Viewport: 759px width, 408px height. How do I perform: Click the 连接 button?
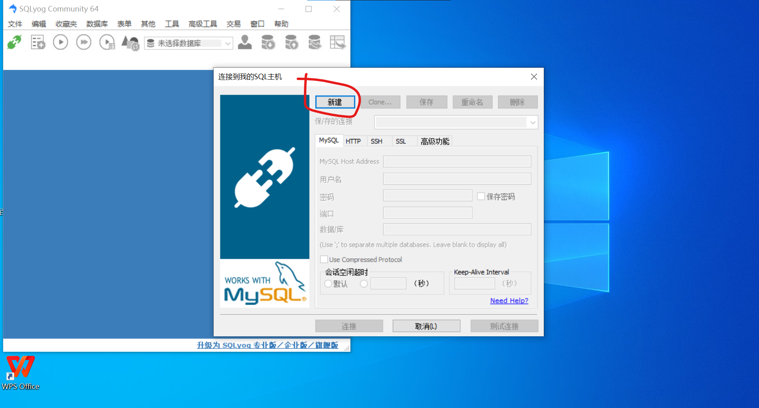click(349, 326)
